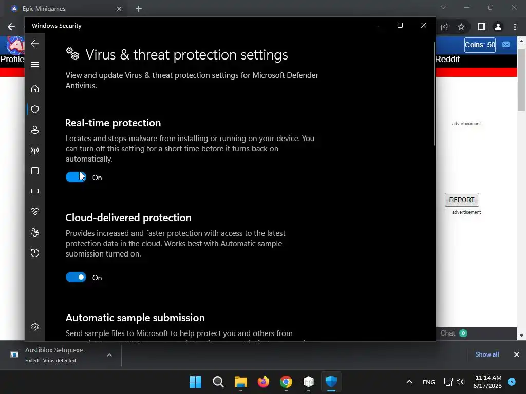This screenshot has width=526, height=394.
Task: Open Firewall & network protection icon
Action: point(35,150)
